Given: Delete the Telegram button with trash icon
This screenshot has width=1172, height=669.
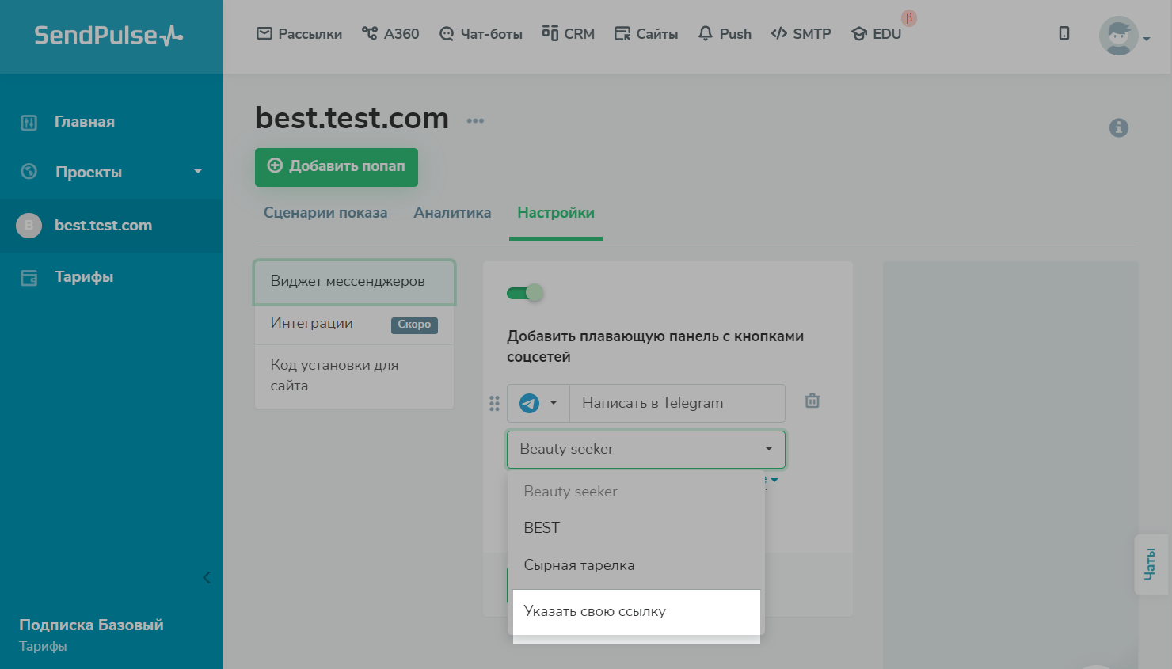Looking at the screenshot, I should click(812, 401).
